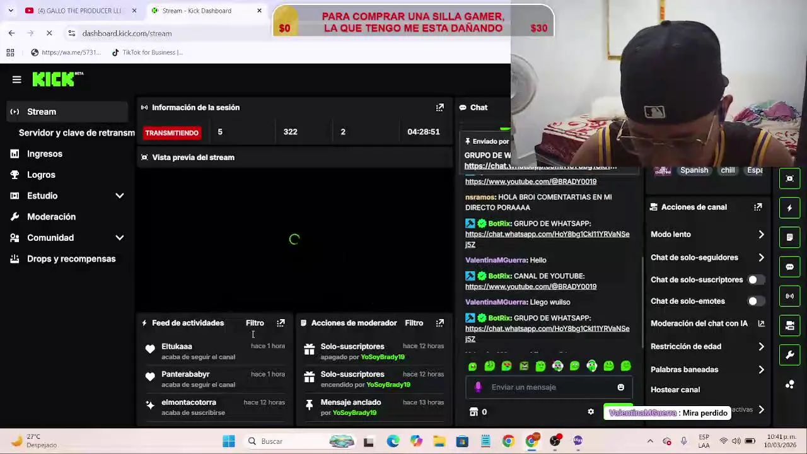Click taskbar weather widget
This screenshot has width=807, height=454.
pyautogui.click(x=33, y=441)
